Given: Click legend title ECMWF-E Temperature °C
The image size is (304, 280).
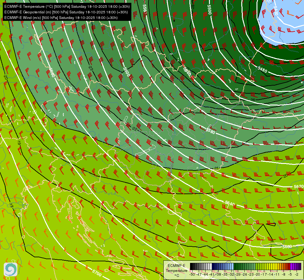Looking at the screenshot, I should point(176,270).
